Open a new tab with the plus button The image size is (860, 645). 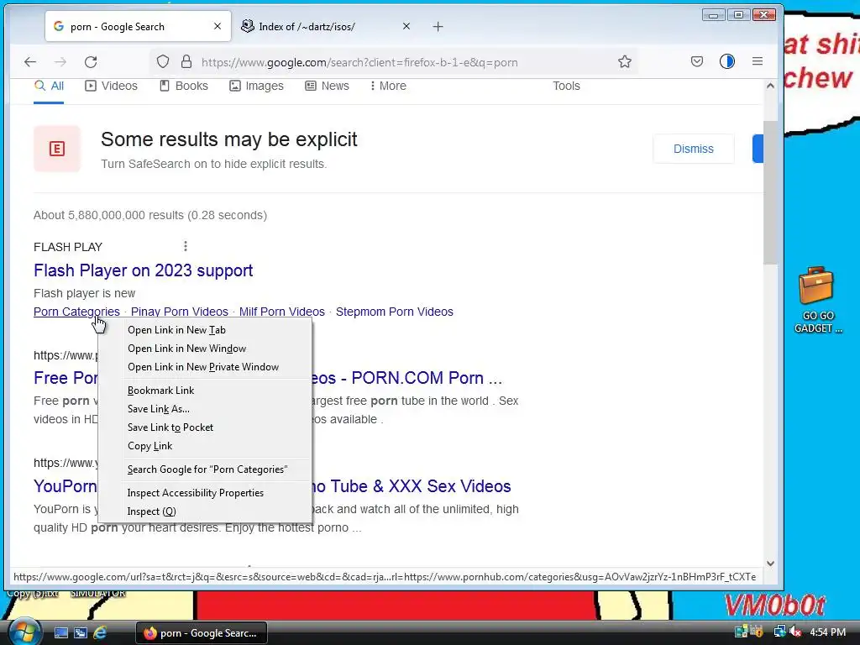pos(438,26)
